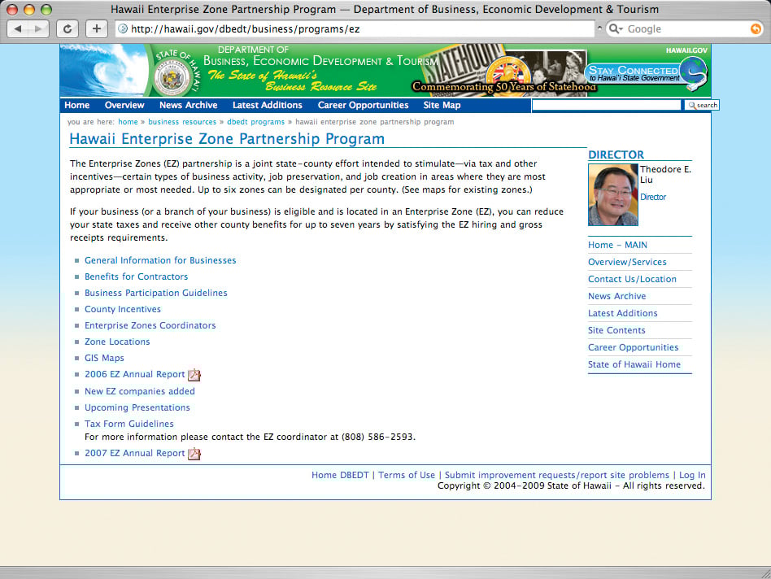
Task: Go forward with the browser forward arrow
Action: pos(38,29)
